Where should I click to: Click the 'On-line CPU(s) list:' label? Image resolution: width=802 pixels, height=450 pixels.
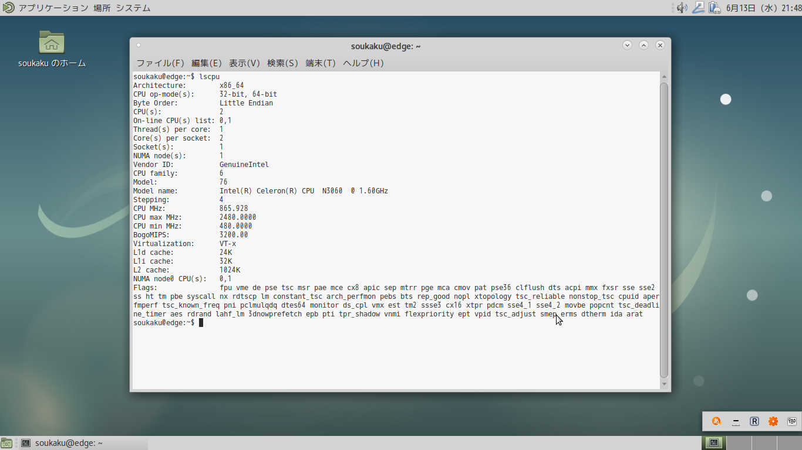[x=174, y=121]
